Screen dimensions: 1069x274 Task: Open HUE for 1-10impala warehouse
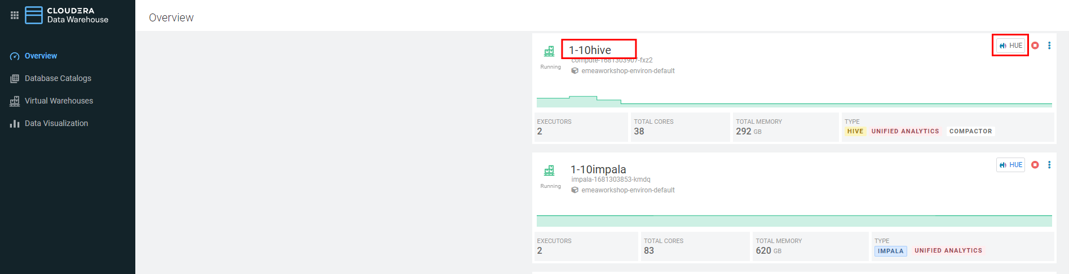point(1010,165)
